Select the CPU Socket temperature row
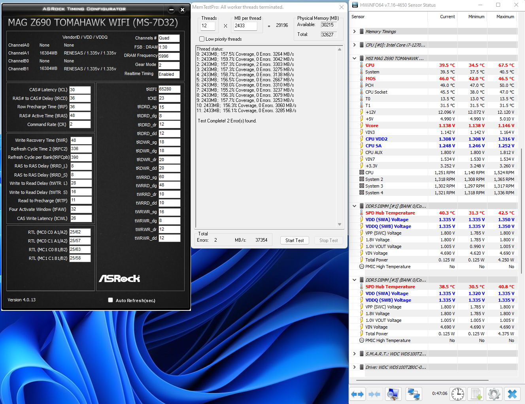Screen dimensions: 525x404 (434, 92)
